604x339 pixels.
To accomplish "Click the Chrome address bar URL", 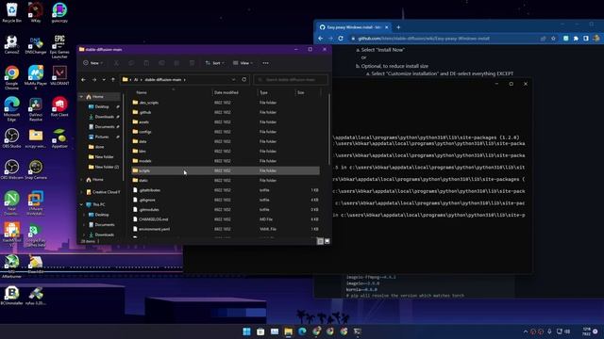I will tap(424, 39).
